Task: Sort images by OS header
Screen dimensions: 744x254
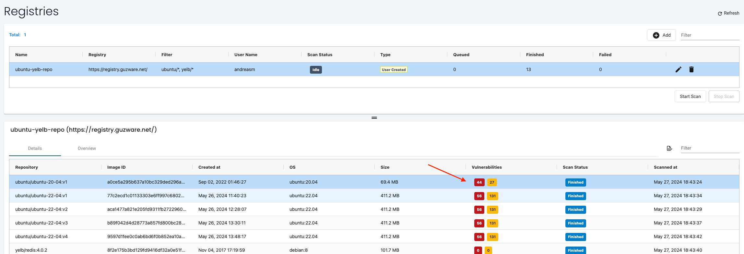Action: [x=292, y=167]
